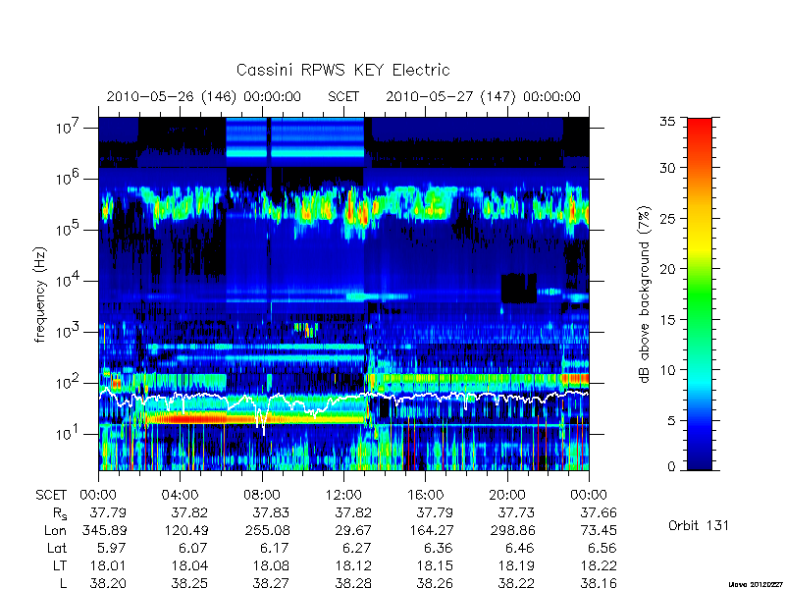Click the local time value 18.04
The height and width of the screenshot is (589, 785).
pos(189,566)
